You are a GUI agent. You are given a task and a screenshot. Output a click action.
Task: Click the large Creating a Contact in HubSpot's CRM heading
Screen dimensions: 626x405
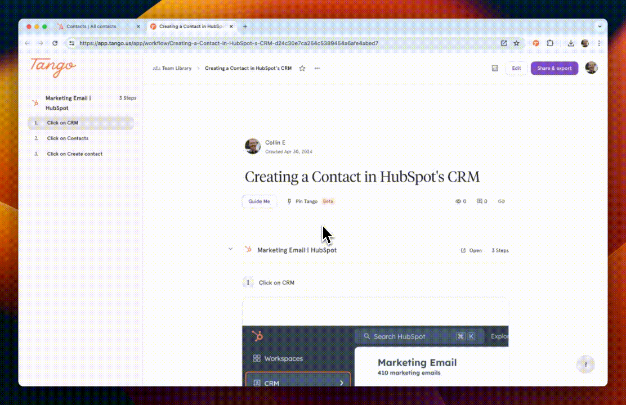362,177
